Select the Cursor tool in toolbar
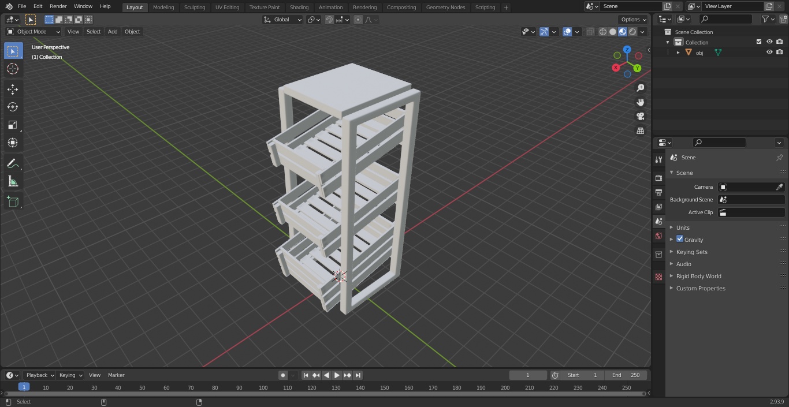This screenshot has height=407, width=789. [x=13, y=69]
